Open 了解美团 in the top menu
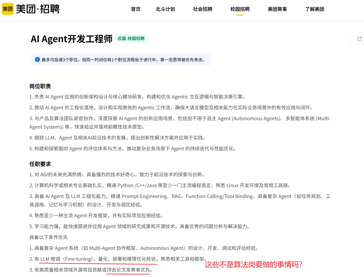The height and width of the screenshot is (277, 364). coord(314,9)
